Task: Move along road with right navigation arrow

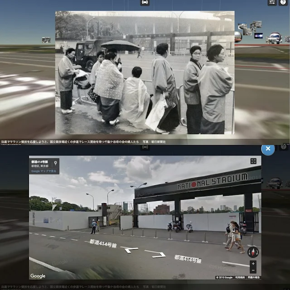Action: 155,254
